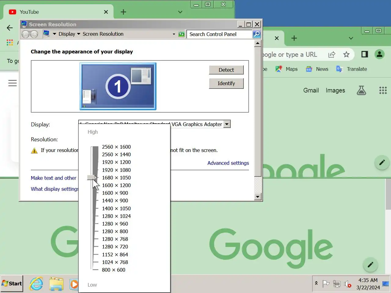Choose 1680 × 1050 resolution
Image resolution: width=391 pixels, height=293 pixels.
point(116,178)
